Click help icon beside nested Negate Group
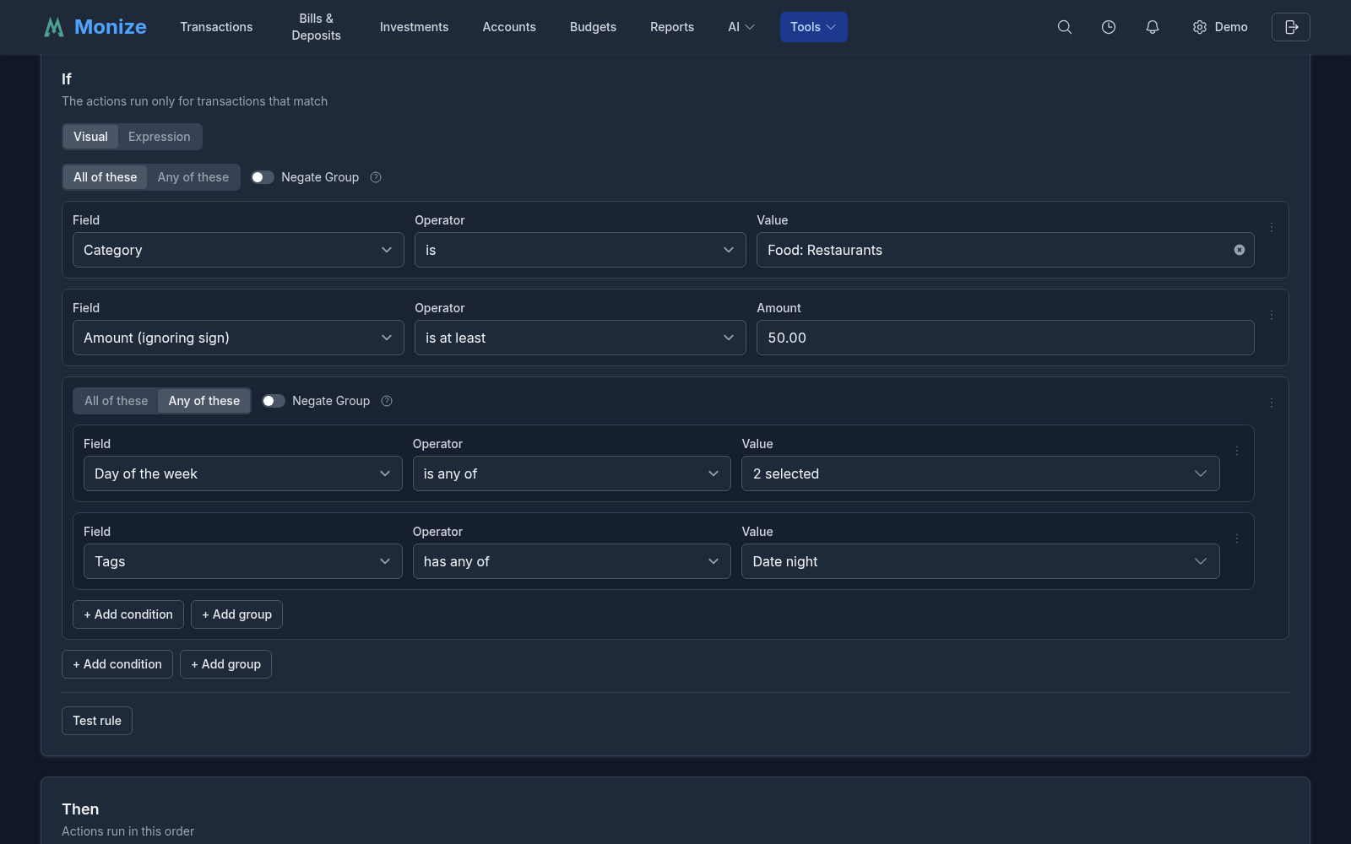Viewport: 1351px width, 844px height. point(387,401)
